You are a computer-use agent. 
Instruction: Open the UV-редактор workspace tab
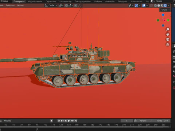click(65, 1)
